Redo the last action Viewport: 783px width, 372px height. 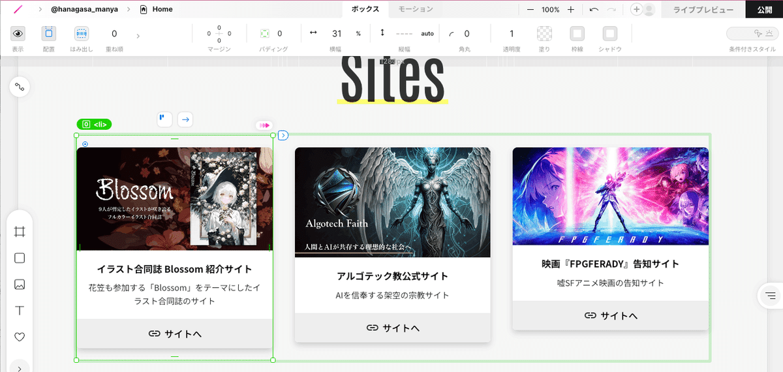click(x=611, y=10)
